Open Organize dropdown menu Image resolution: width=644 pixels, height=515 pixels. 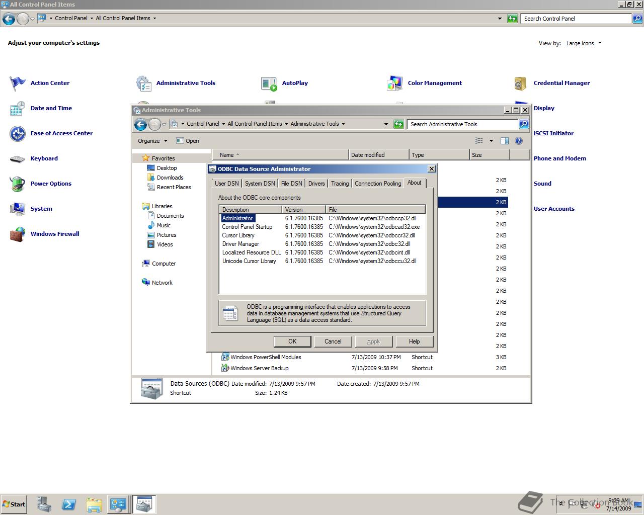tap(152, 141)
